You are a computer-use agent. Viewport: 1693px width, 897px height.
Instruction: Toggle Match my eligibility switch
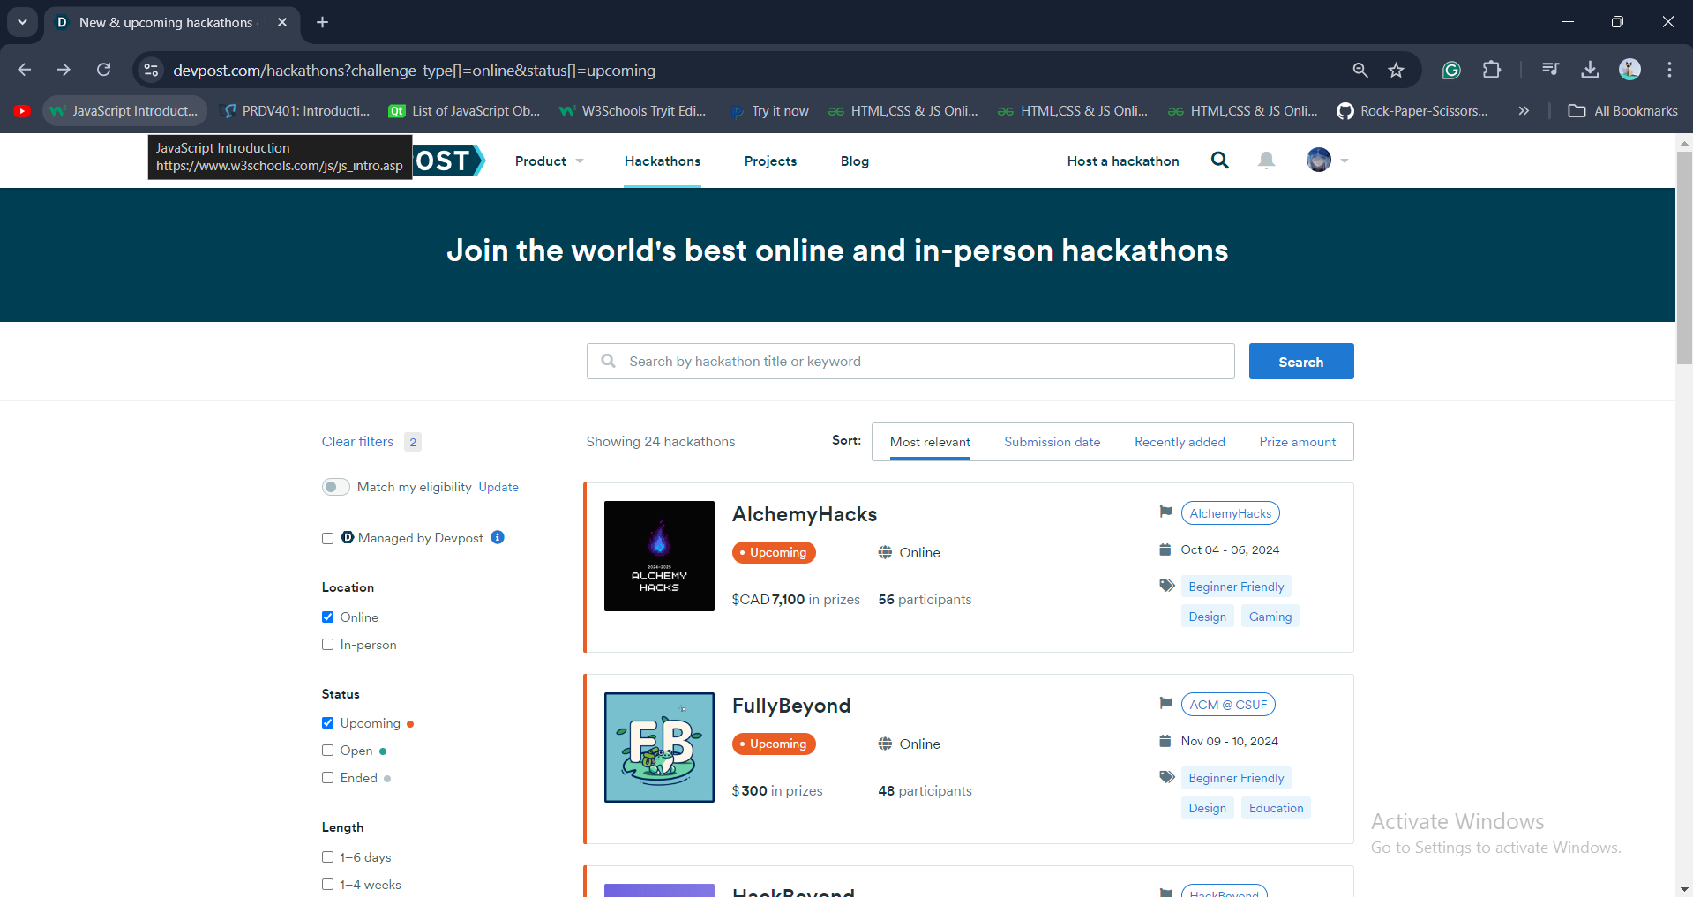tap(335, 487)
